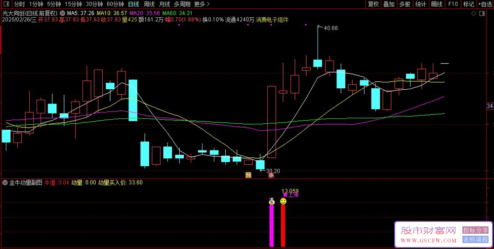This screenshot has height=249, width=494.
Task: Expand the 更多 periods menu
Action: [202, 4]
